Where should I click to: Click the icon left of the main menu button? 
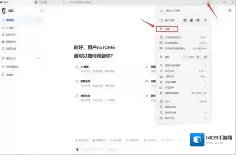click(x=205, y=2)
